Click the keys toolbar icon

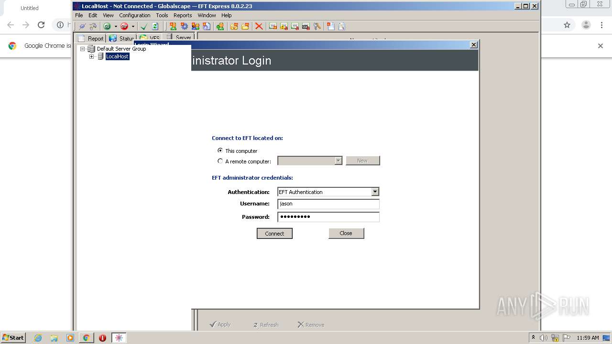[x=317, y=26]
